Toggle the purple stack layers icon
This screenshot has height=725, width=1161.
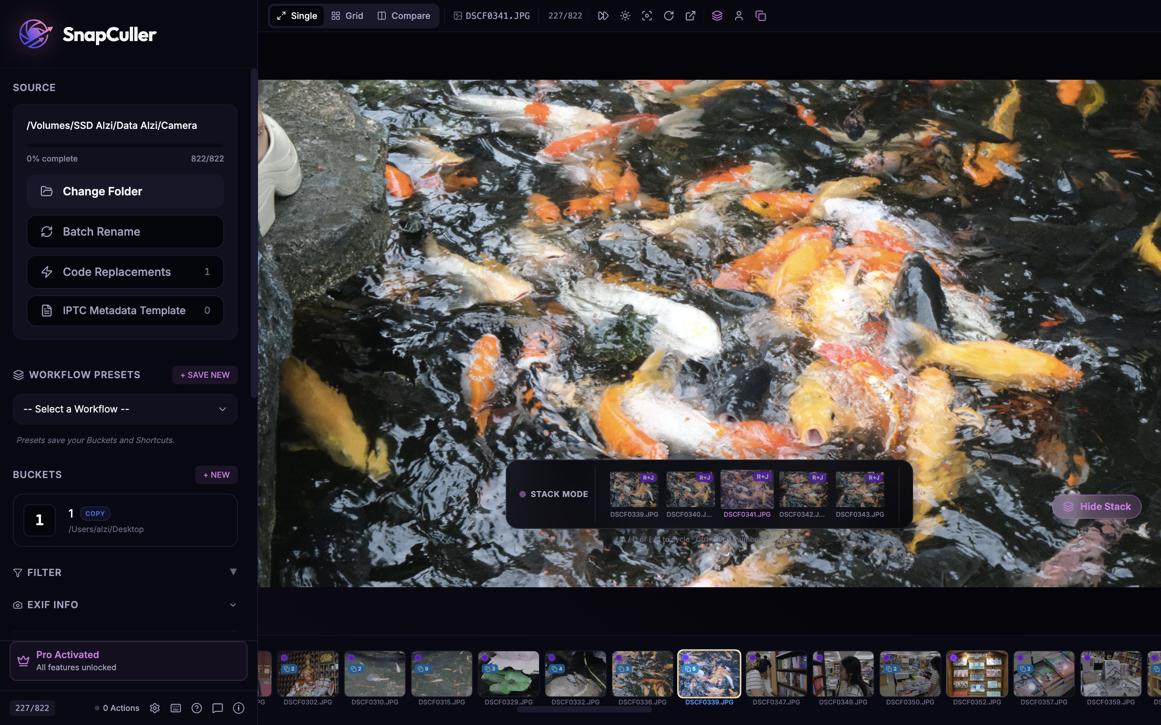tap(717, 16)
